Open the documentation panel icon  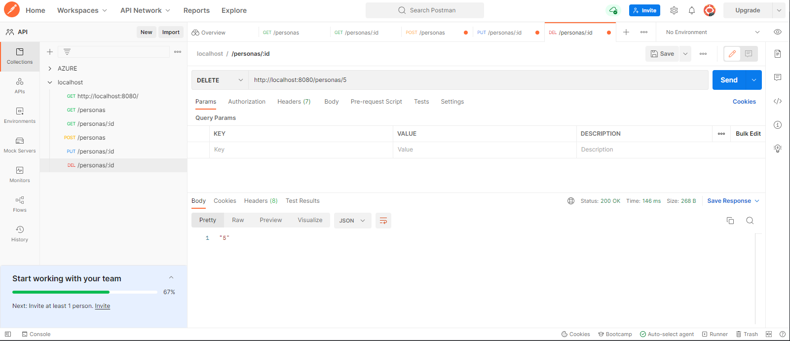pos(778,54)
